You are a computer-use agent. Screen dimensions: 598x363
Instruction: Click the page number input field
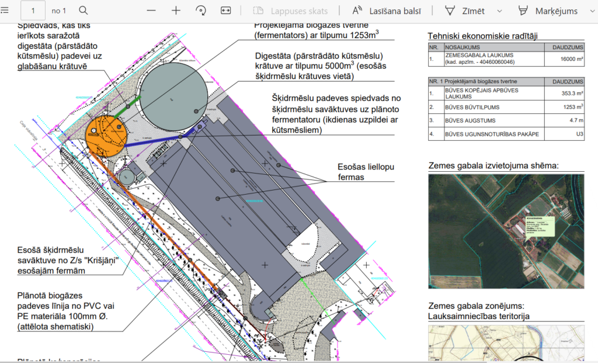33,11
